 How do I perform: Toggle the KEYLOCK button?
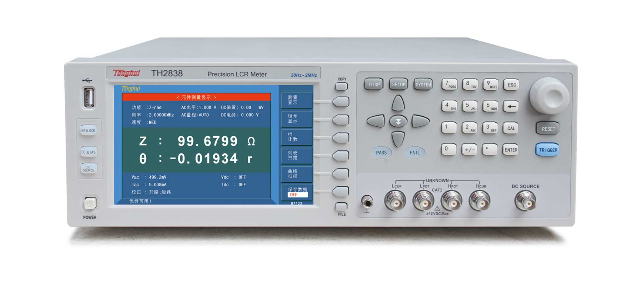[x=89, y=130]
